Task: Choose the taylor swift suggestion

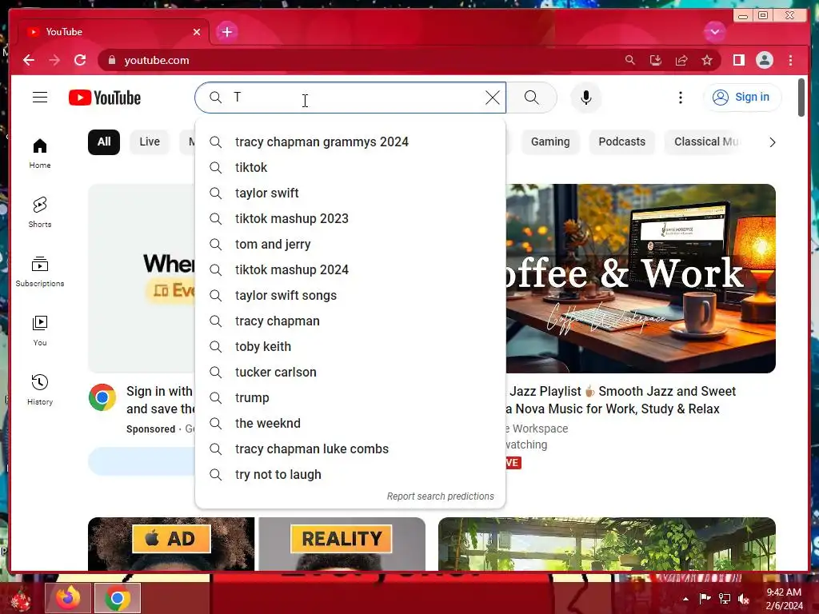Action: pyautogui.click(x=350, y=193)
